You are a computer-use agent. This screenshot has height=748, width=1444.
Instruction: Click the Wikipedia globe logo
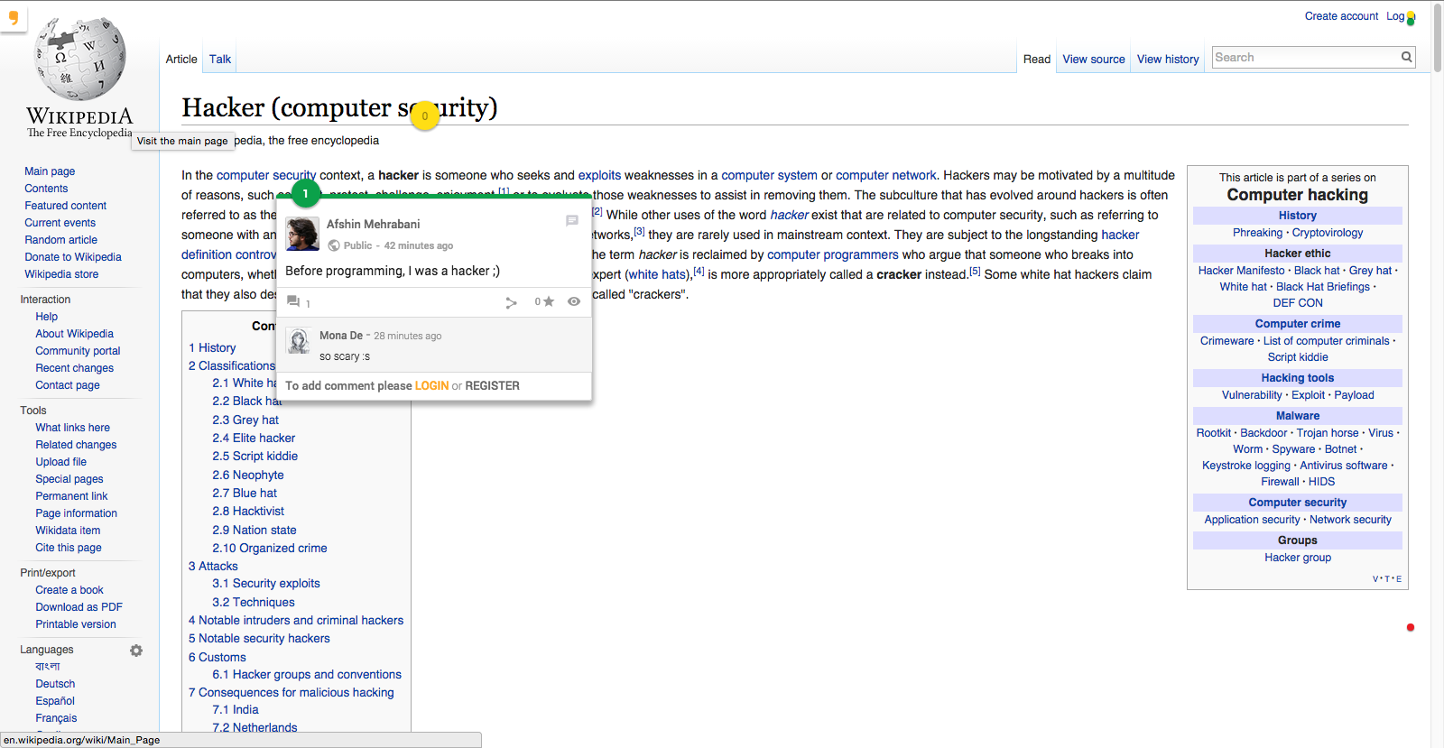(79, 60)
